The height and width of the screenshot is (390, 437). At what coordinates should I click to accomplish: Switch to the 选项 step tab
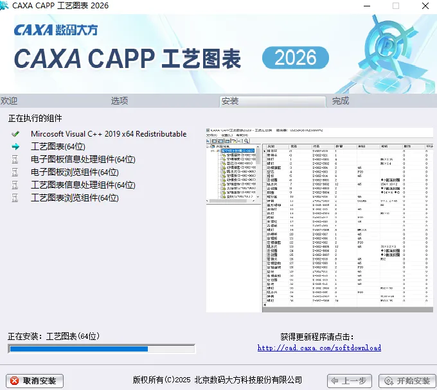pos(120,101)
